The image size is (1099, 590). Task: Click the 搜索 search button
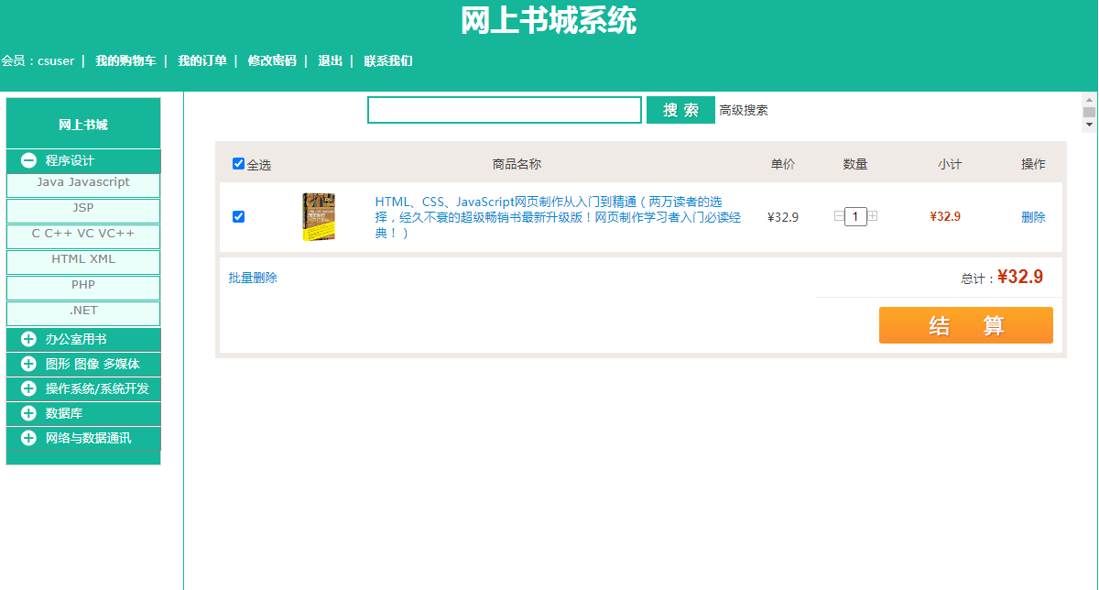[680, 110]
